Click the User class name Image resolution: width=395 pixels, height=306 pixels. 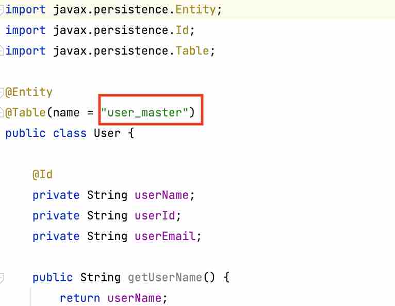(x=107, y=133)
